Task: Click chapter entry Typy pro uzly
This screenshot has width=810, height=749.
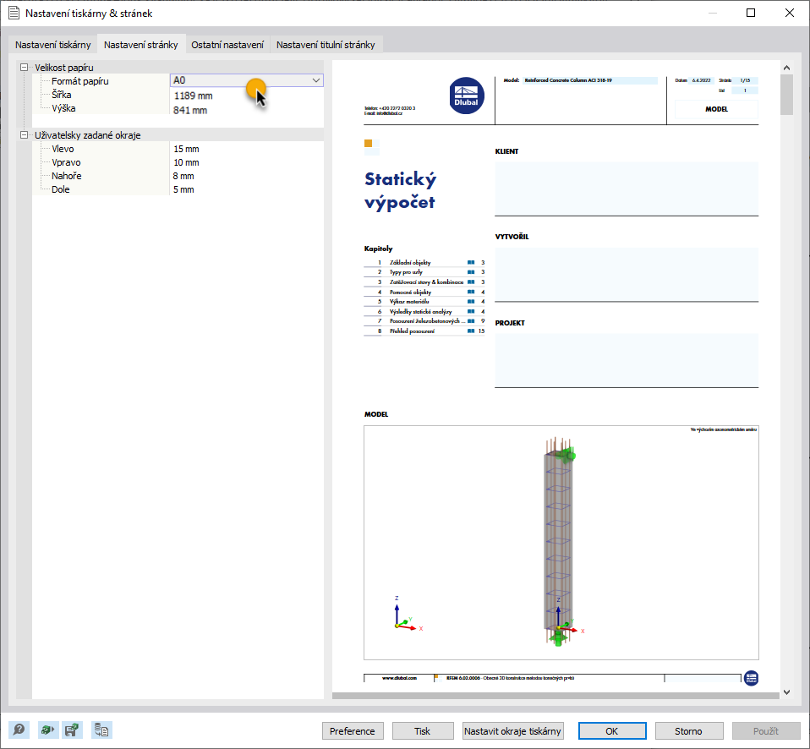Action: tap(406, 272)
